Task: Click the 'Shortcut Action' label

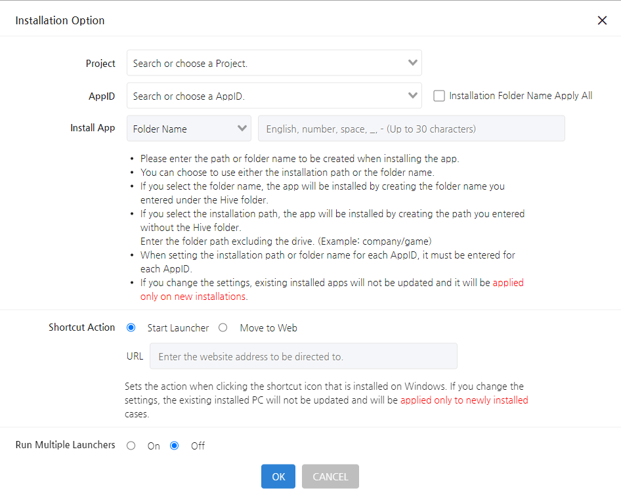Action: click(81, 327)
